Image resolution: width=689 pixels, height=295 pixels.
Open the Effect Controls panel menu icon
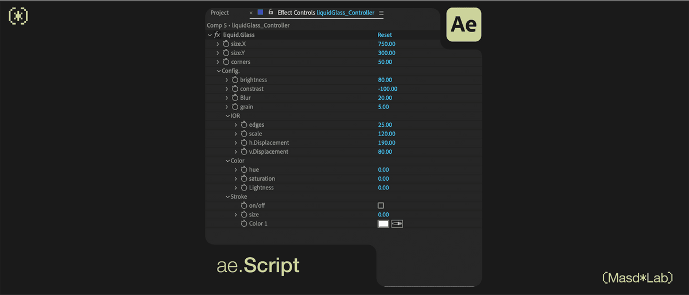click(x=382, y=13)
